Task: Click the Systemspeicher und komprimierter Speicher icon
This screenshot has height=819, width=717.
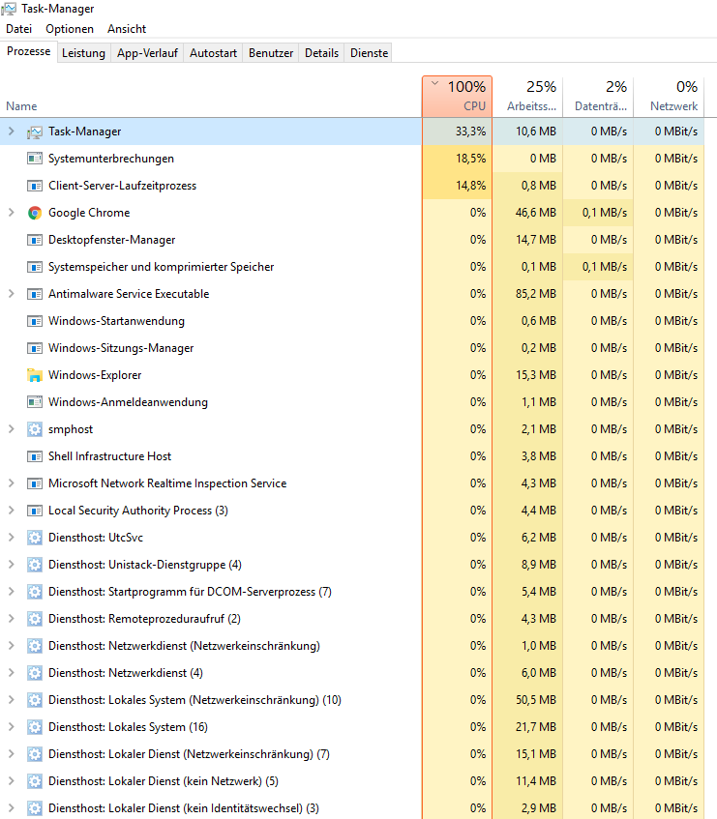Action: [x=35, y=267]
